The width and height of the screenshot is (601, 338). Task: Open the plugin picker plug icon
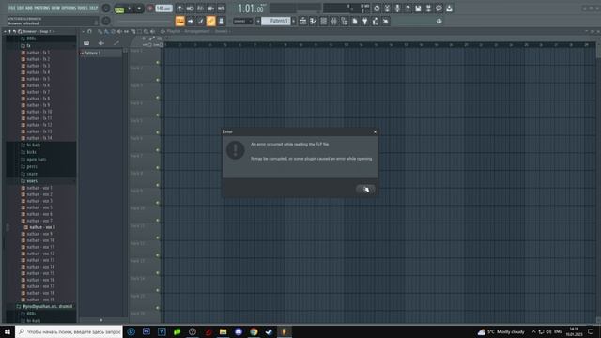click(x=365, y=21)
